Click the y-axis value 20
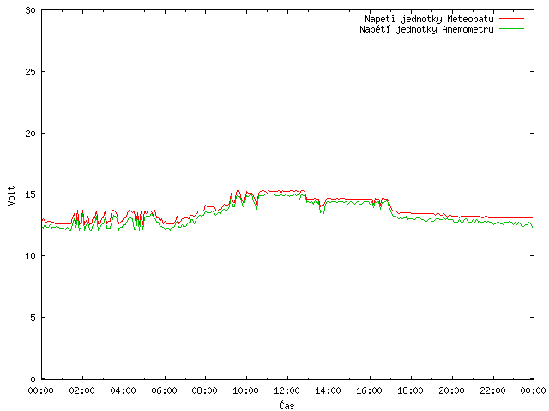Image resolution: width=549 pixels, height=411 pixels. click(31, 134)
